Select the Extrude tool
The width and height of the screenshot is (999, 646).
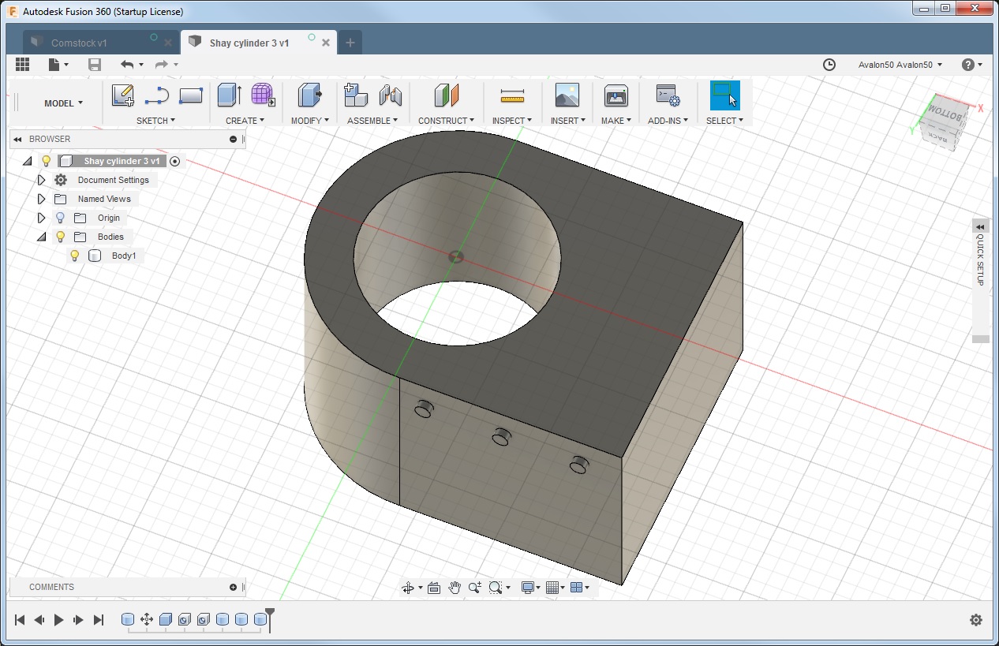pos(229,95)
